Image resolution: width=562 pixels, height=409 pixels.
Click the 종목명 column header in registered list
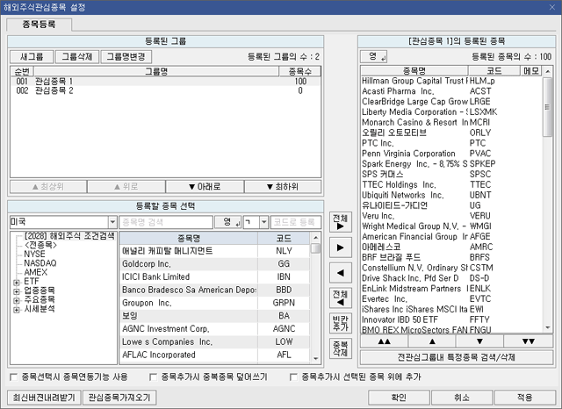pyautogui.click(x=414, y=71)
